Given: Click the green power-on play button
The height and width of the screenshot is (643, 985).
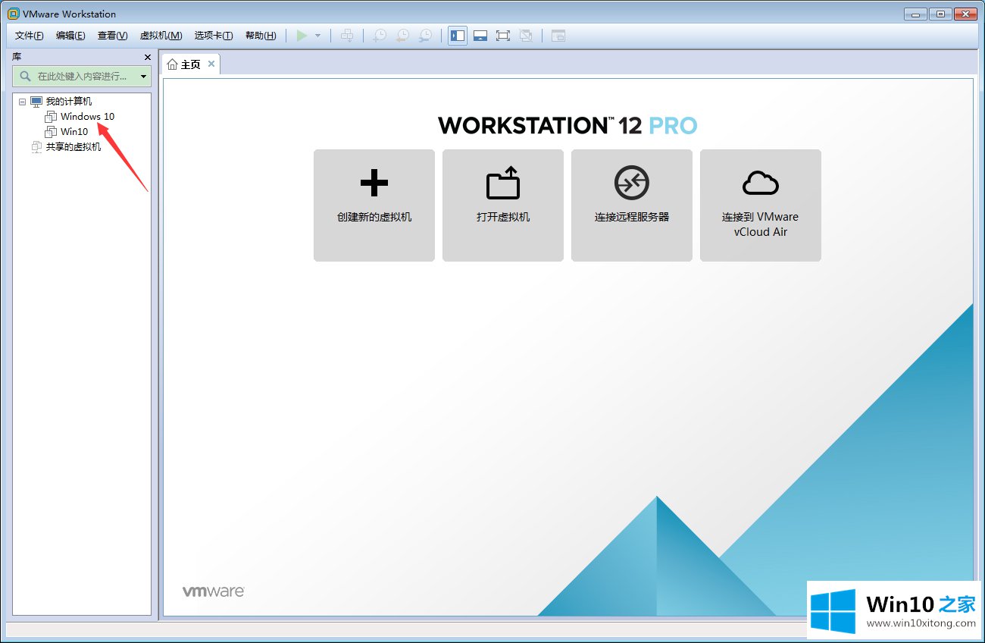Looking at the screenshot, I should click(302, 36).
